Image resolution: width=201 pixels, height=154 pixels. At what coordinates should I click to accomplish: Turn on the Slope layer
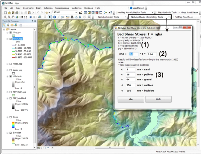click(x=11, y=117)
